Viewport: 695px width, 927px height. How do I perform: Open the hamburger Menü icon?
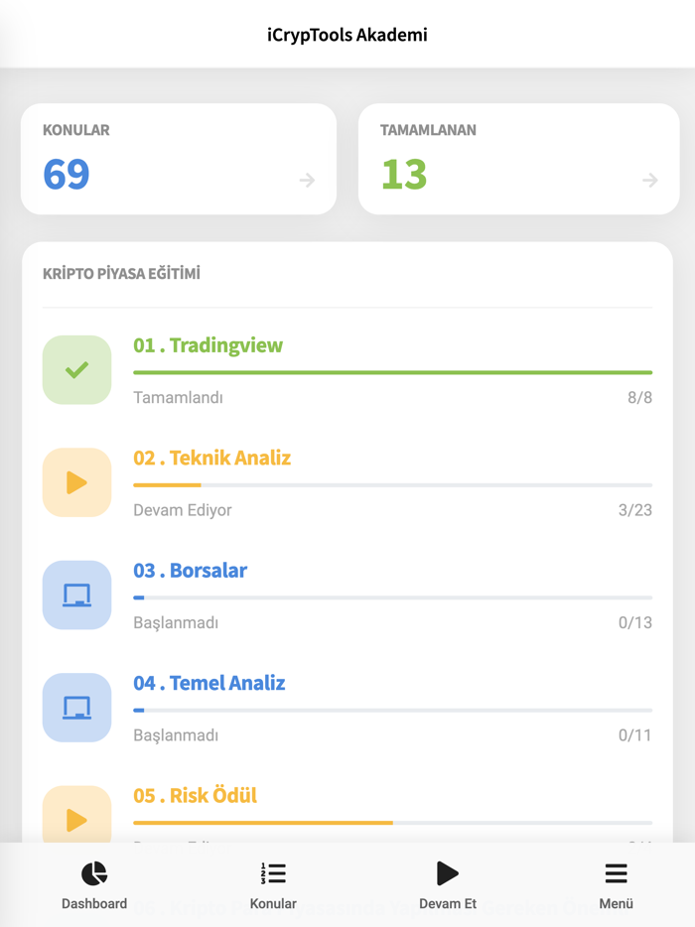click(616, 873)
